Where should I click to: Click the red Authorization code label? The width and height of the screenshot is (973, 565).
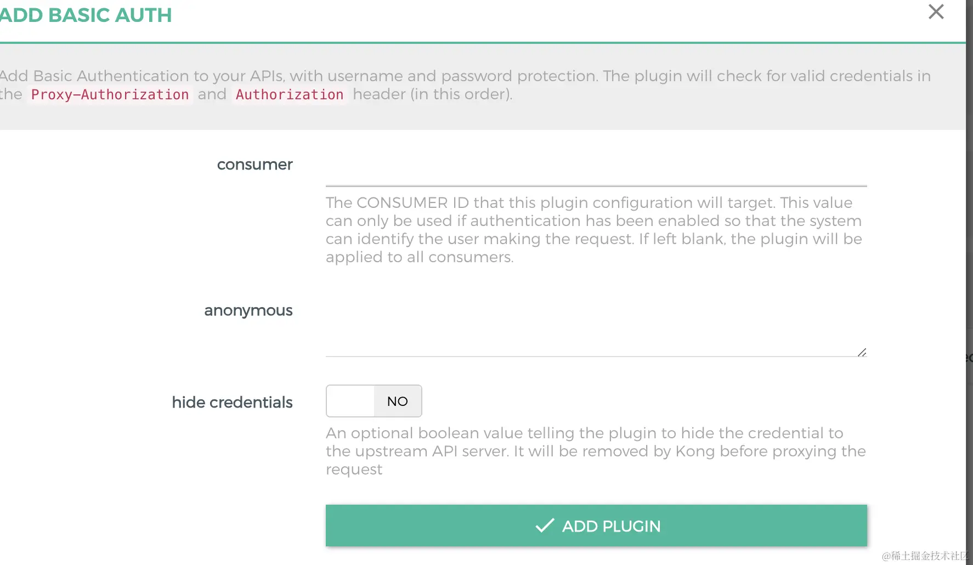pos(290,95)
